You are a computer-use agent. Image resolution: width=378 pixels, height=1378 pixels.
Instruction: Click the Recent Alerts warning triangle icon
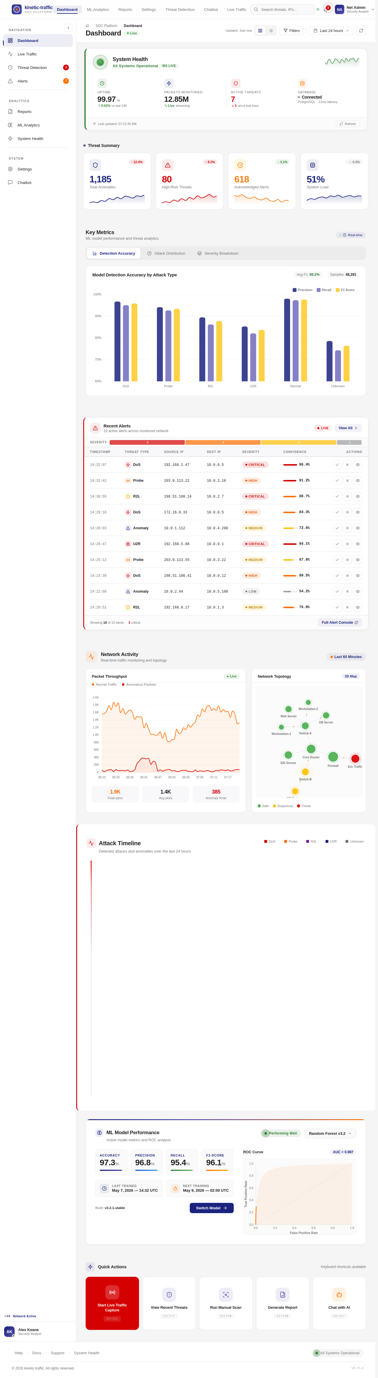tap(95, 428)
